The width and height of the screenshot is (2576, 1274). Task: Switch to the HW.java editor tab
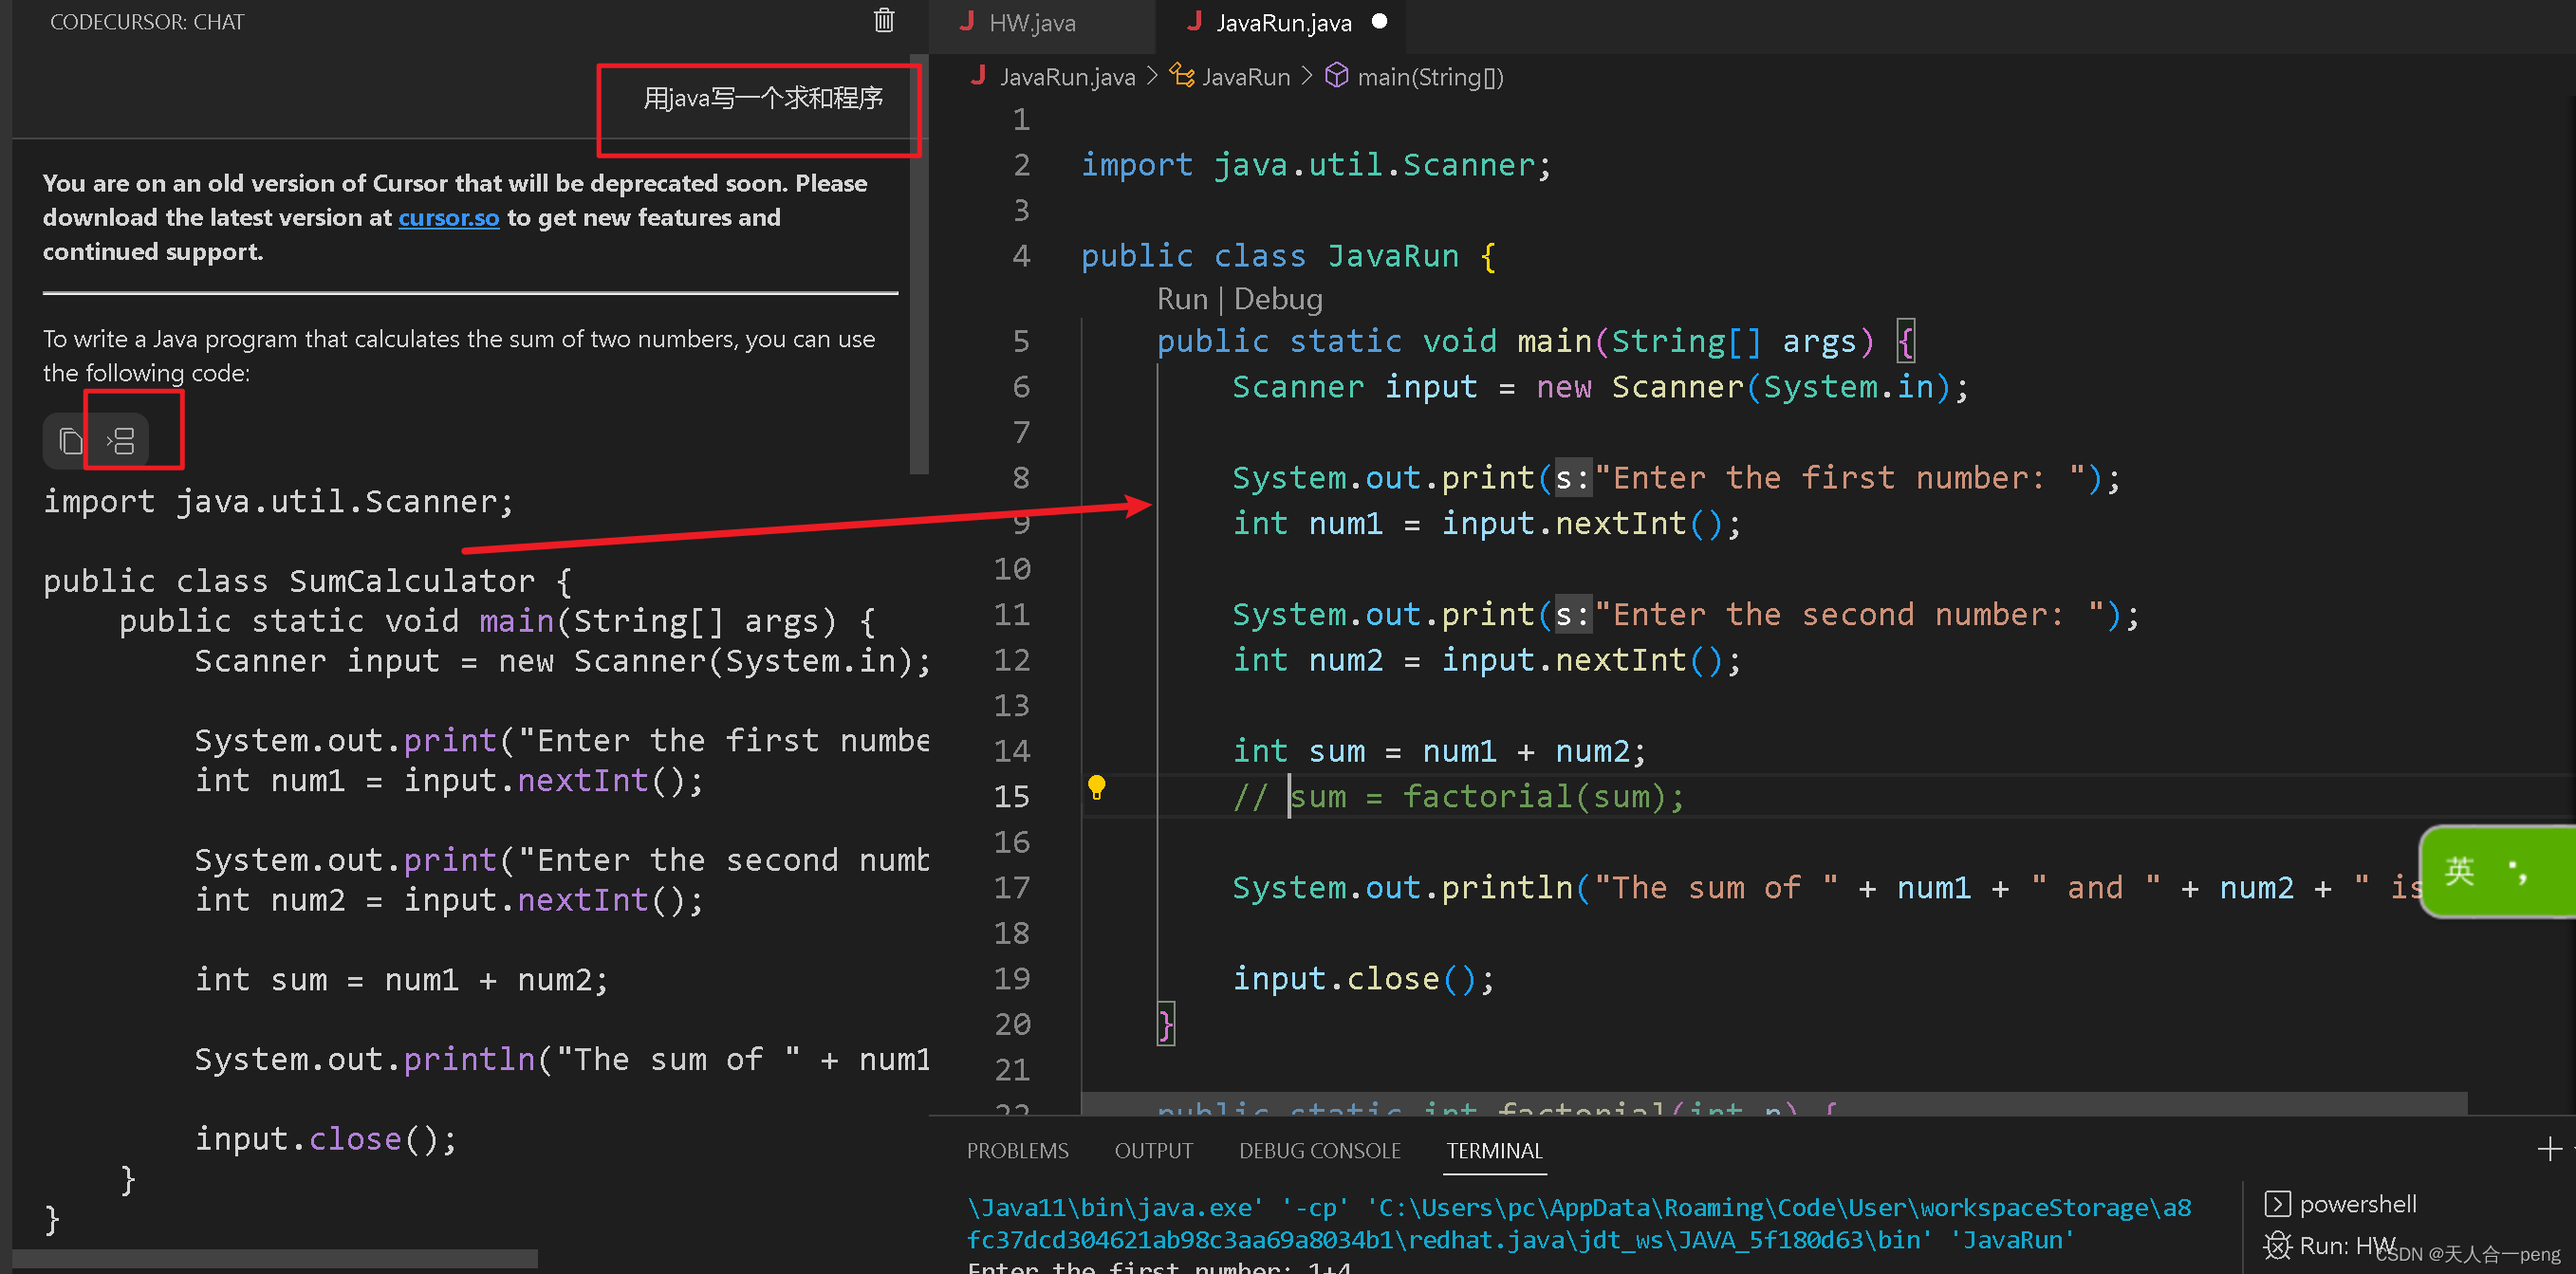[1031, 23]
